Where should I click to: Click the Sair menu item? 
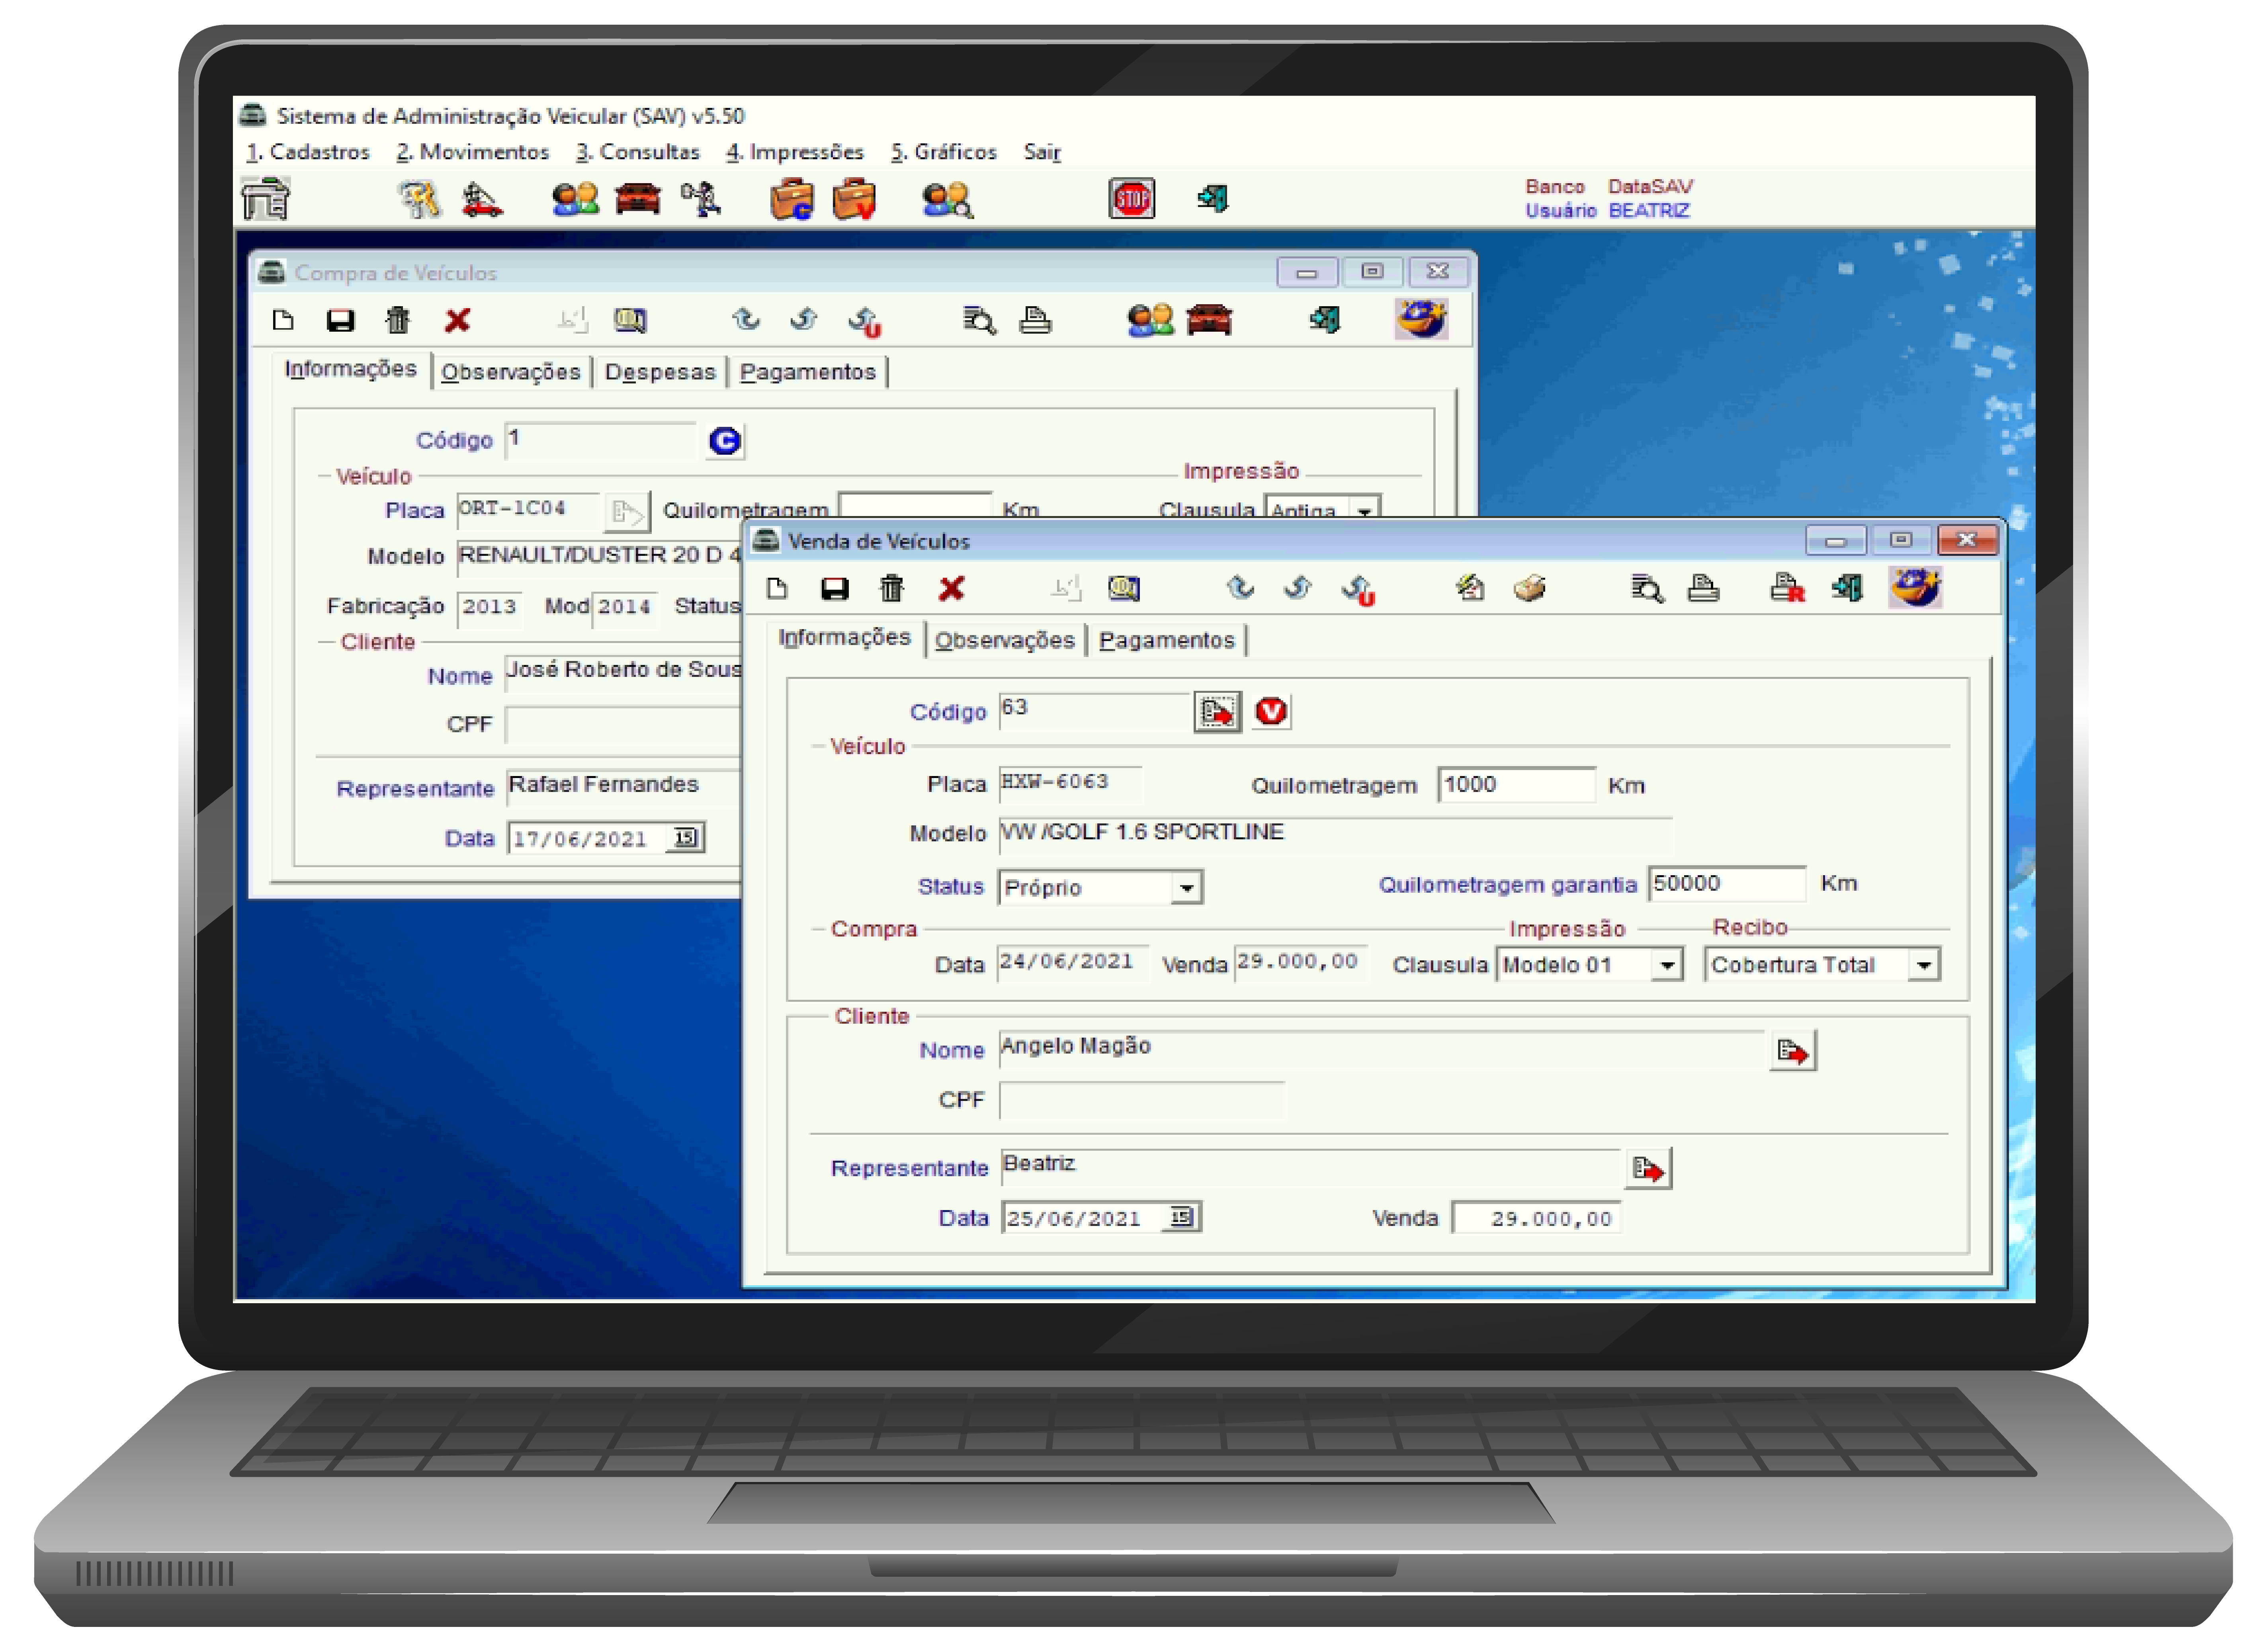(x=1042, y=152)
